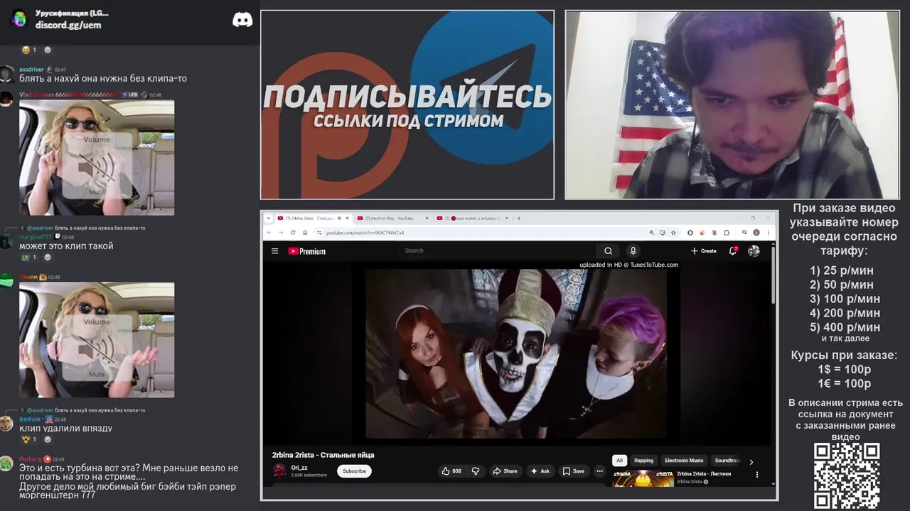
Task: Click the YouTube search magnifier button
Action: [x=608, y=251]
